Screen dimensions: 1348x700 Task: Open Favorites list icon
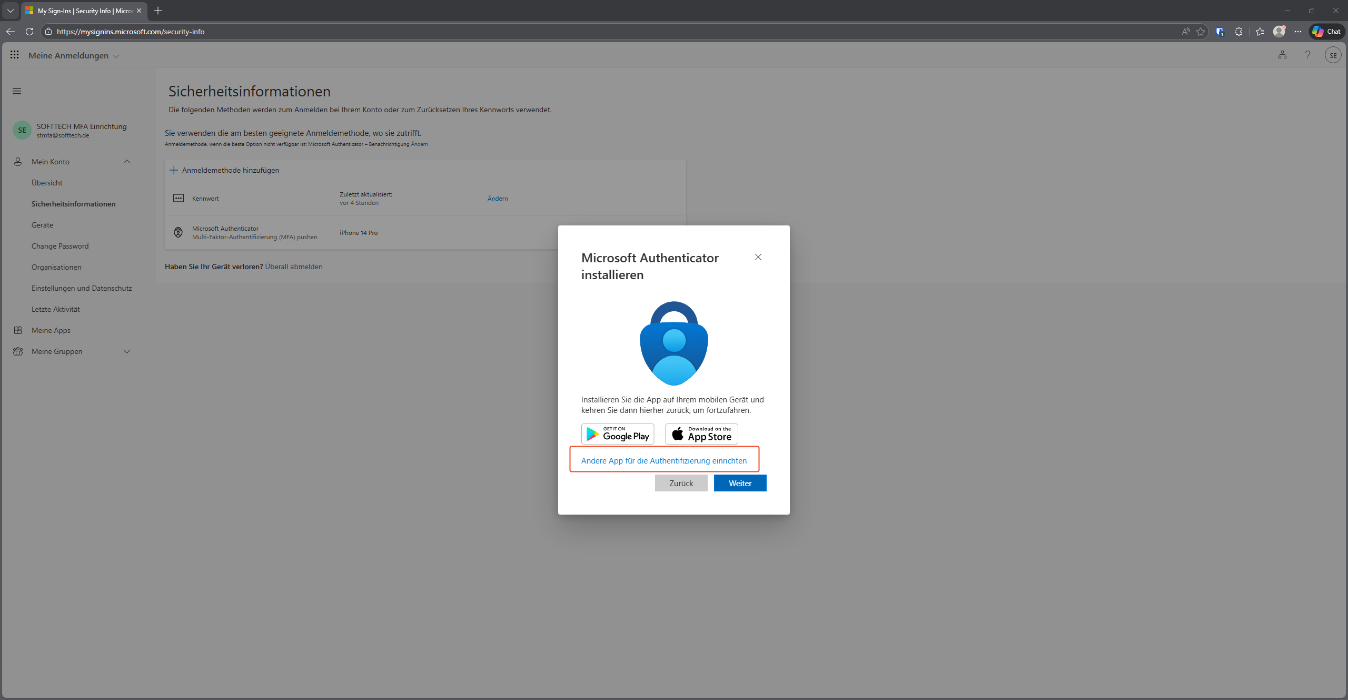(1260, 32)
